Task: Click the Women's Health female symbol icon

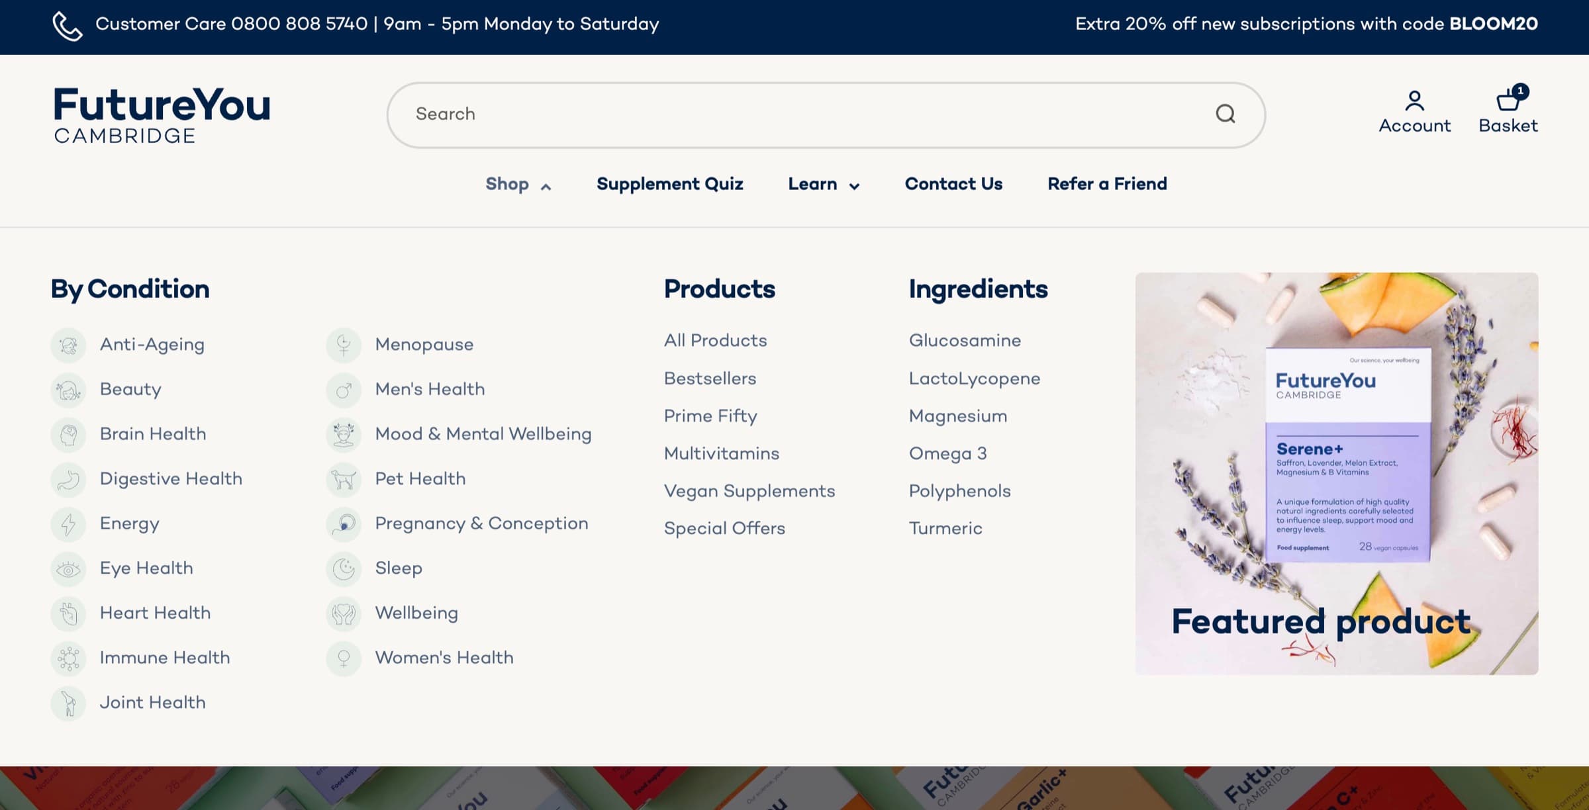Action: tap(344, 658)
